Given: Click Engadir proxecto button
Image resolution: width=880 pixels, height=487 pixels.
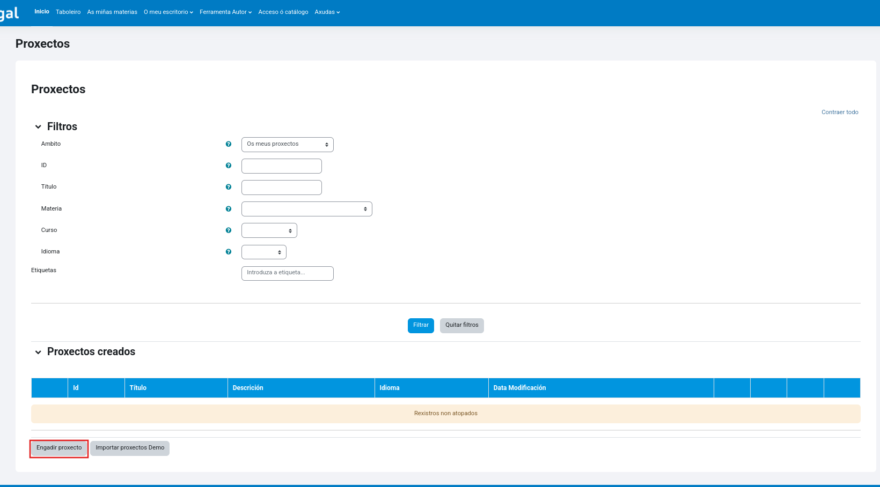Looking at the screenshot, I should point(59,448).
